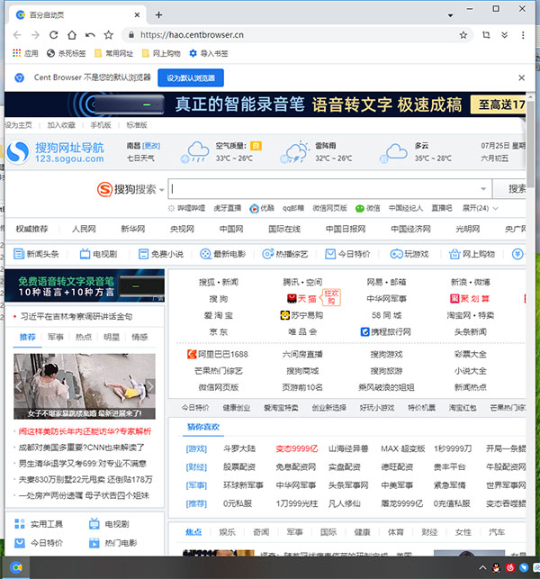The image size is (540, 579).
Task: Open the 应用 apps shortcut
Action: pyautogui.click(x=25, y=53)
